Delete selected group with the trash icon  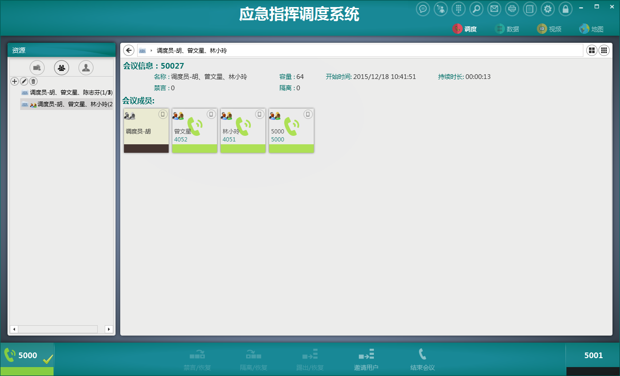33,81
